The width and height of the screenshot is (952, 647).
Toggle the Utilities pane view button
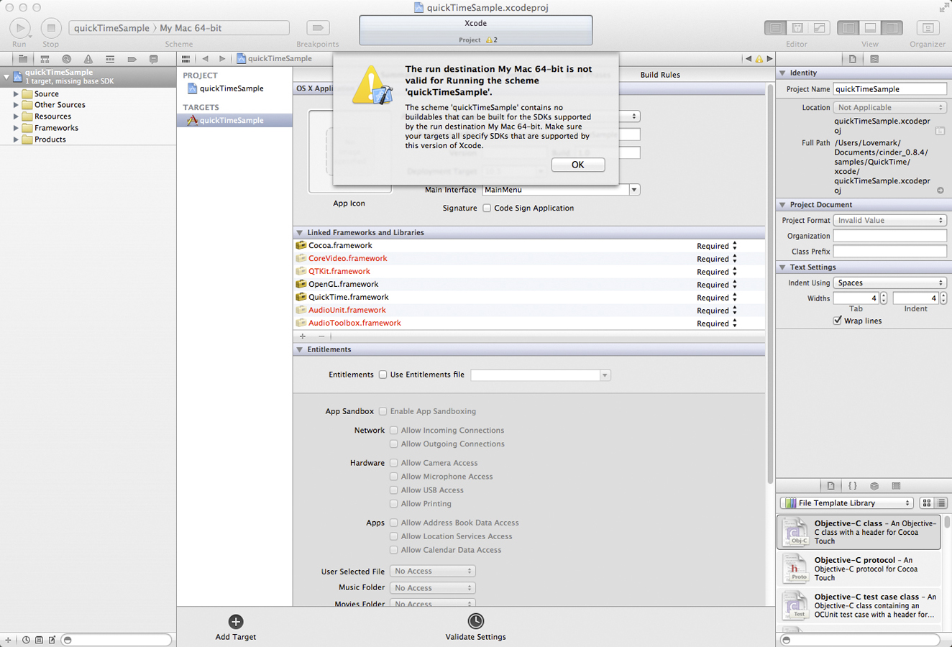click(892, 28)
